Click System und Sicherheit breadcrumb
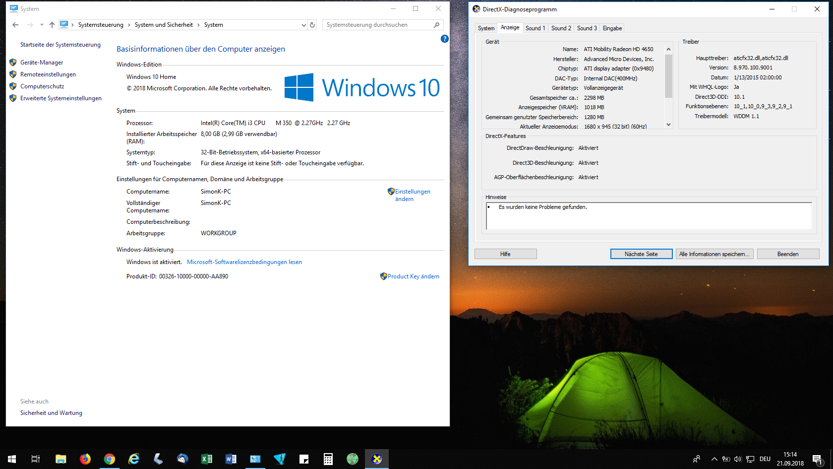 [x=164, y=25]
